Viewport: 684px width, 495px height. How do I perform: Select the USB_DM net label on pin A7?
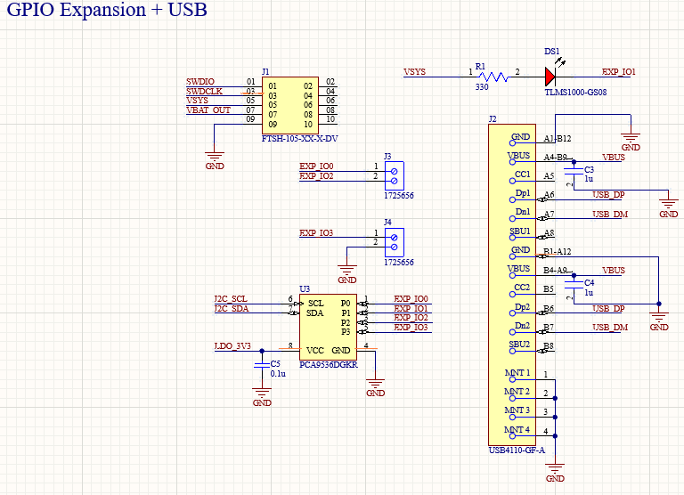tap(610, 215)
